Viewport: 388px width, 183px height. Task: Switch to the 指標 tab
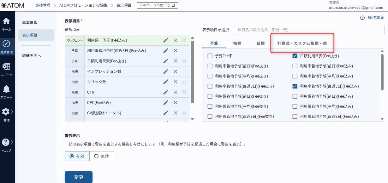pyautogui.click(x=237, y=43)
